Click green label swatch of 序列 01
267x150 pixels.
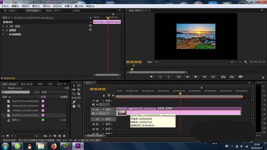point(43,120)
